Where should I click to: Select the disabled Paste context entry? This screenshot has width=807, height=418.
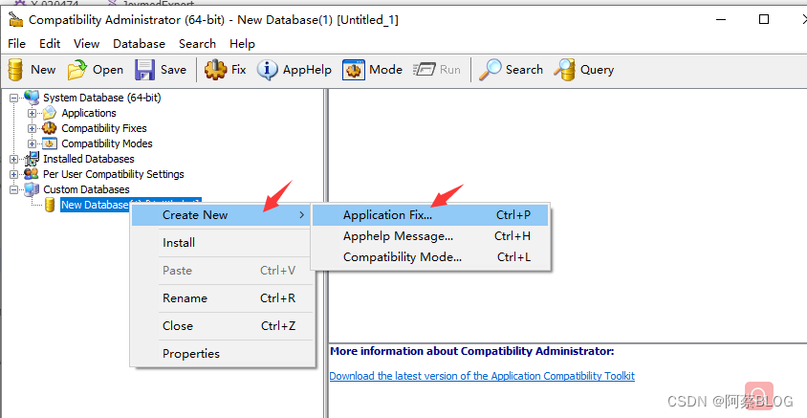click(223, 271)
